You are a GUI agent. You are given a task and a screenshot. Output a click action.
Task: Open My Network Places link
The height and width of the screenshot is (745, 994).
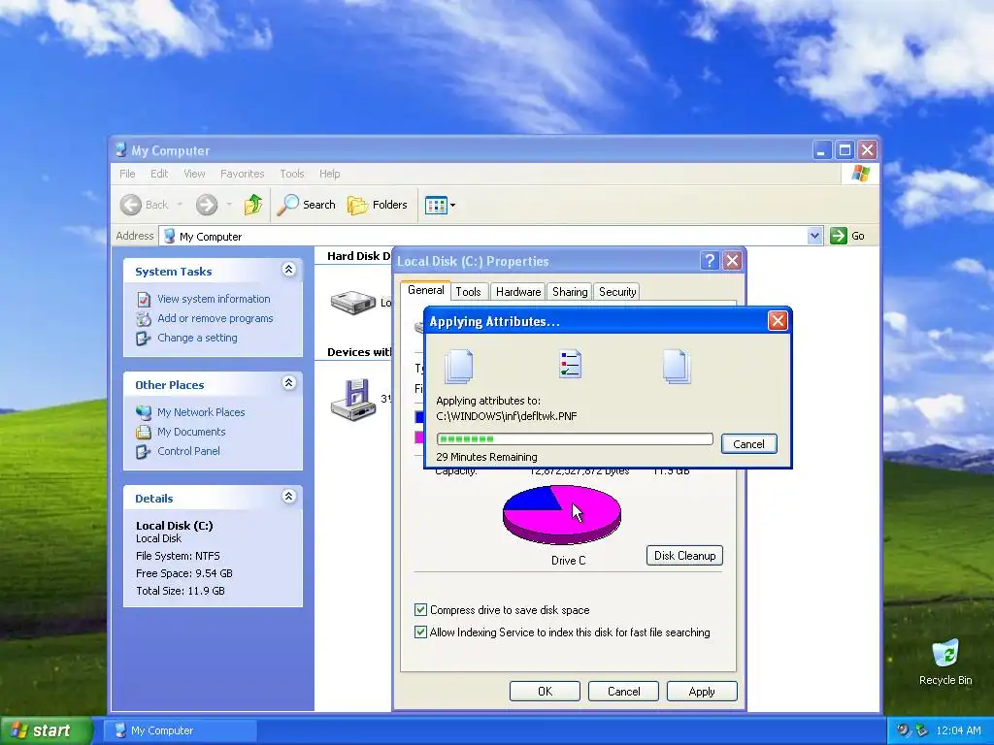pos(201,412)
